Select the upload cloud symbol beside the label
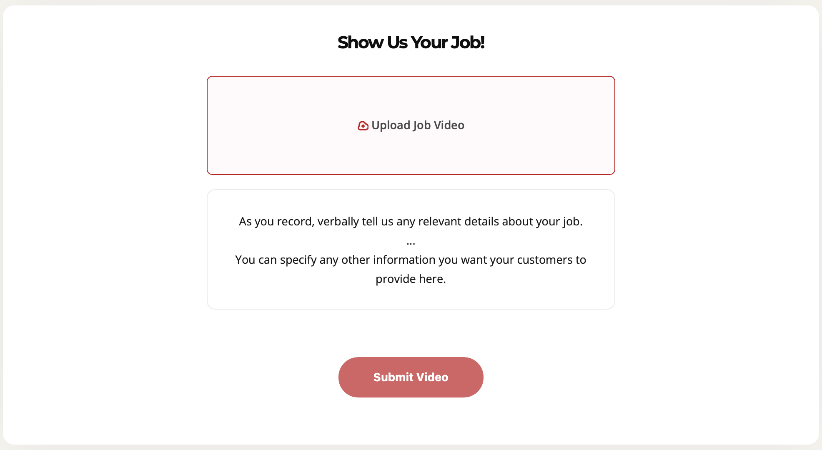Image resolution: width=822 pixels, height=450 pixels. 363,125
